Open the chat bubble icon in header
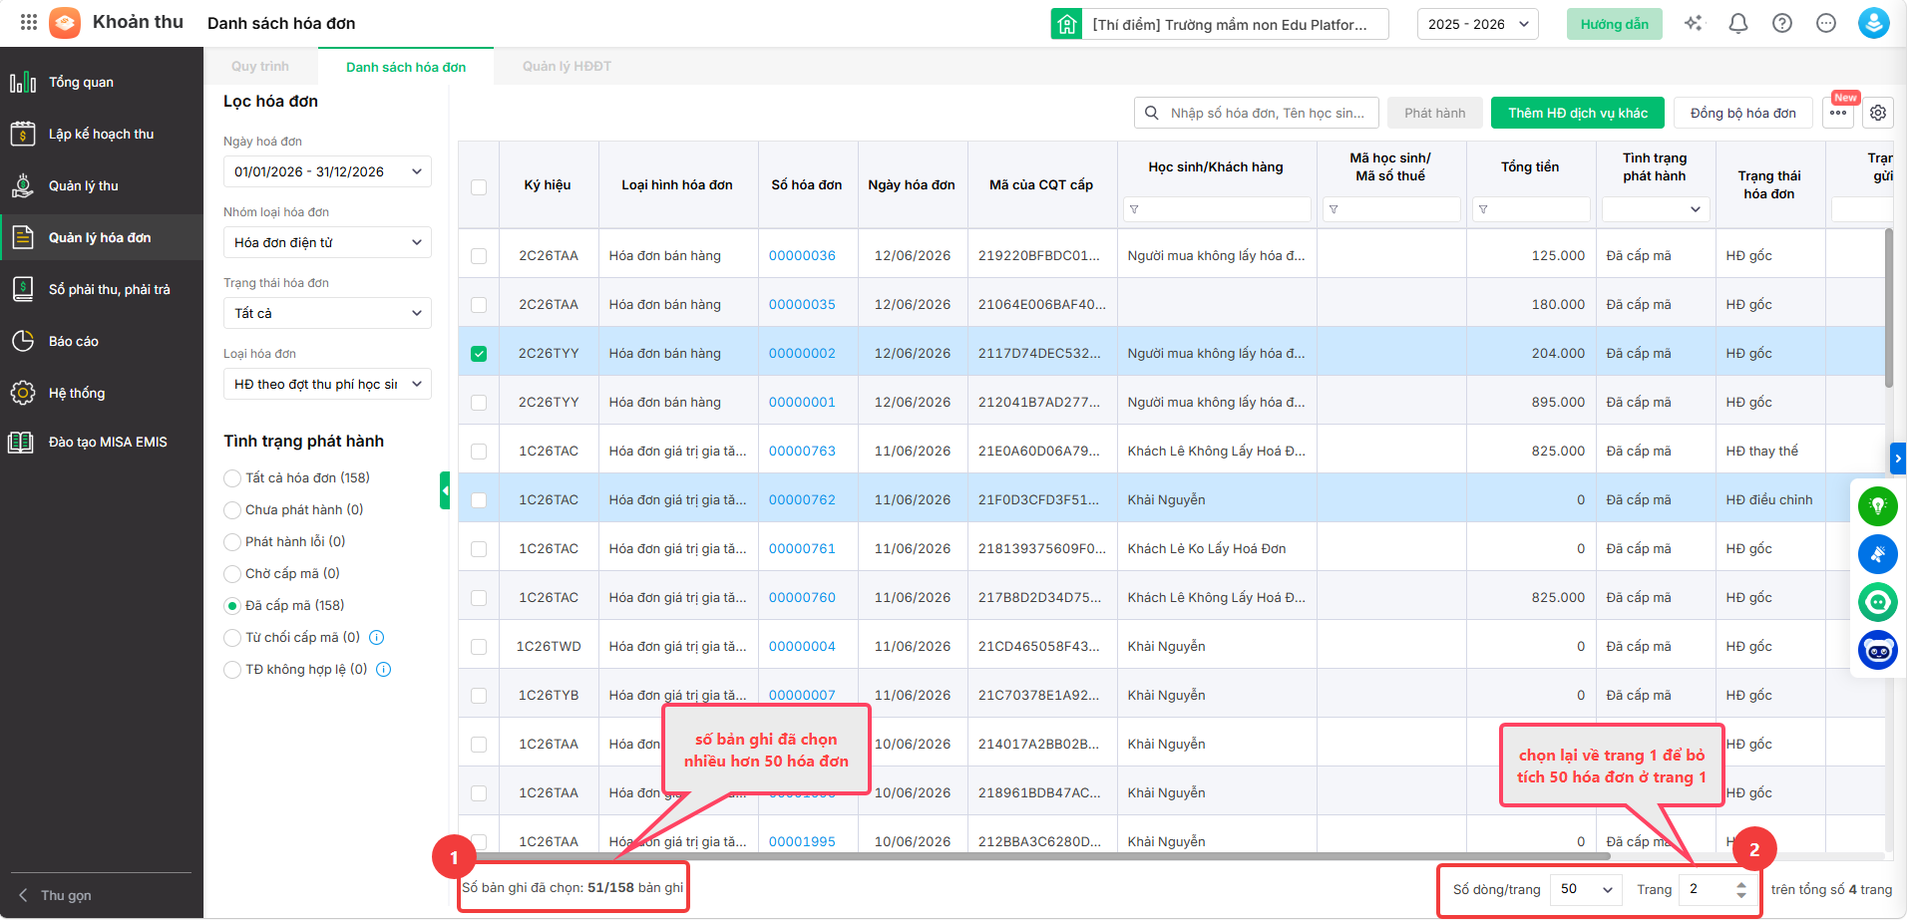Screen dimensions: 1910x921 click(x=1826, y=23)
